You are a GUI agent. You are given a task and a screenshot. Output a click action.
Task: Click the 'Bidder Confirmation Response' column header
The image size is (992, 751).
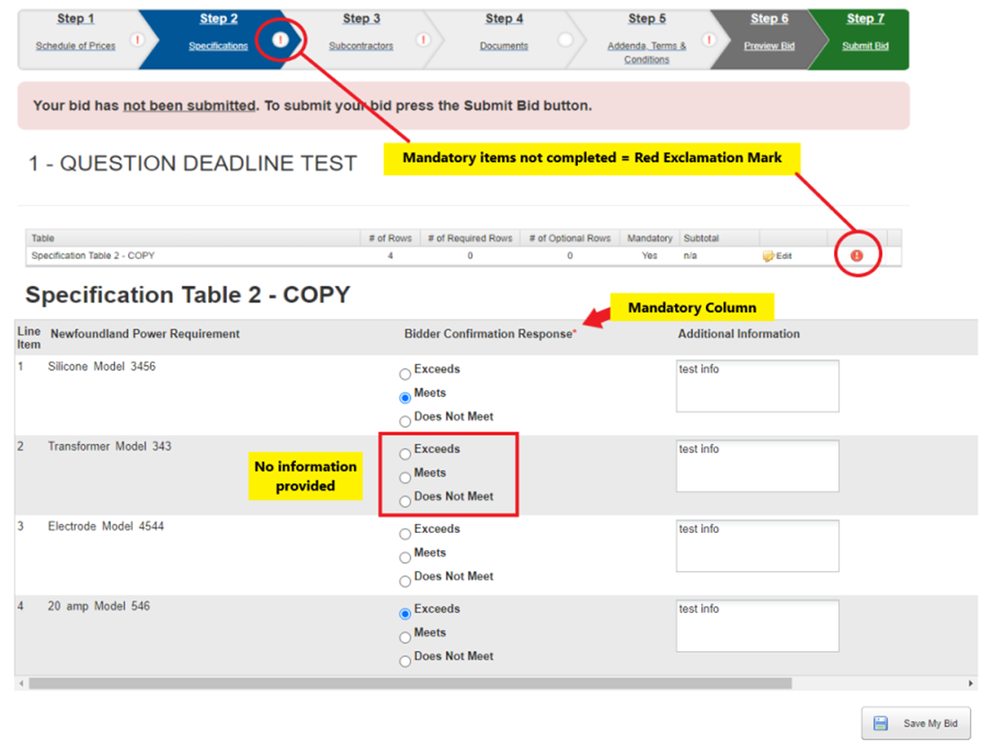pyautogui.click(x=489, y=333)
